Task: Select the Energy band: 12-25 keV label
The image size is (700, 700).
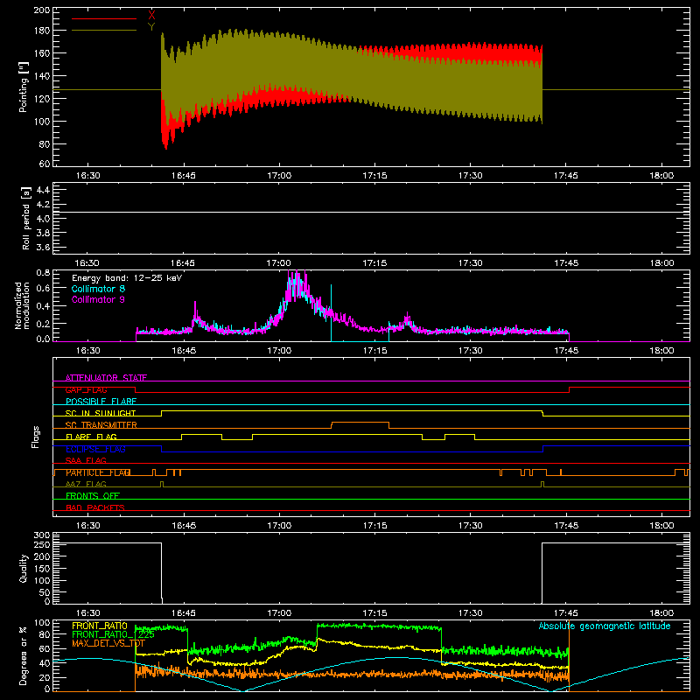Action: click(127, 278)
